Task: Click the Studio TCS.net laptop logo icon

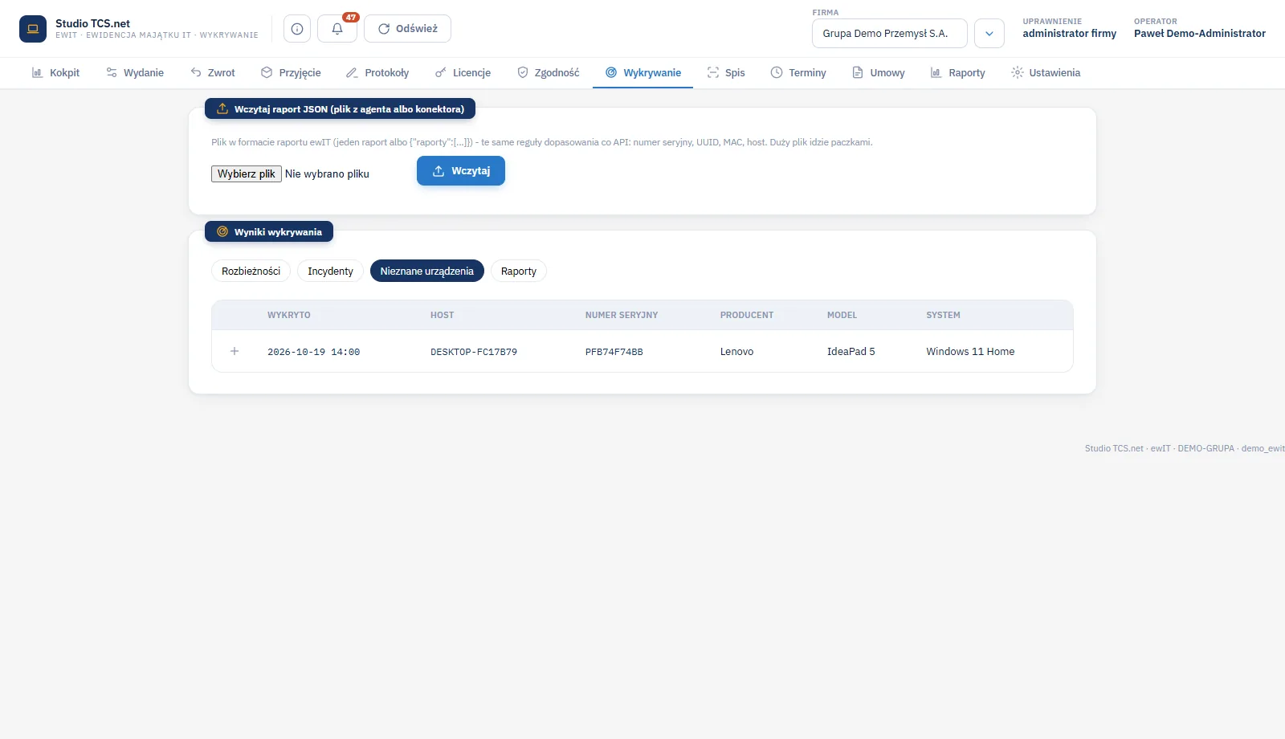Action: click(x=33, y=29)
